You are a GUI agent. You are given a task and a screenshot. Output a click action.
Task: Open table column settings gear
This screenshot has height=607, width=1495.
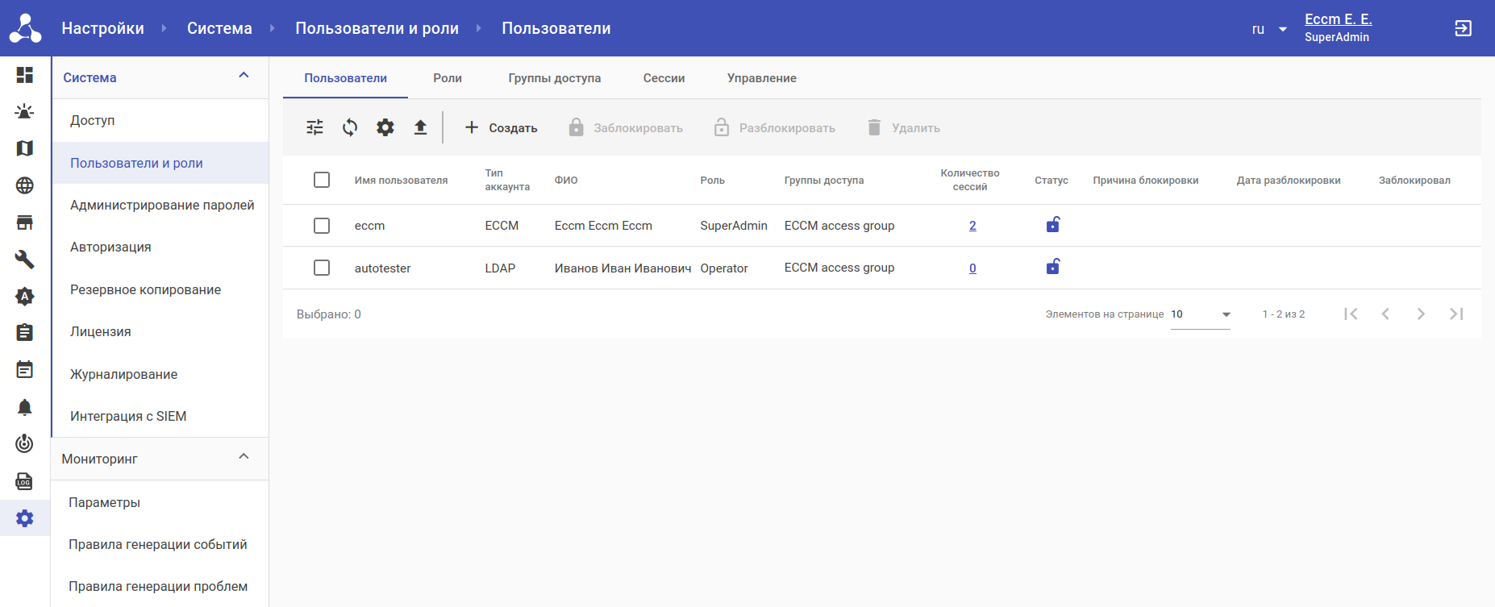(x=385, y=127)
